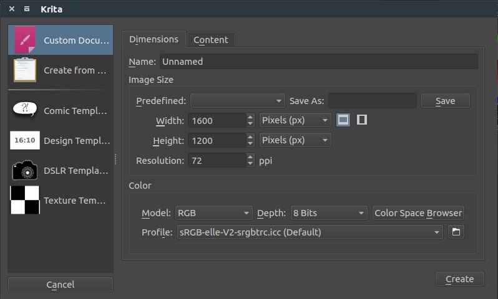Increase the Height with up arrow

click(250, 137)
